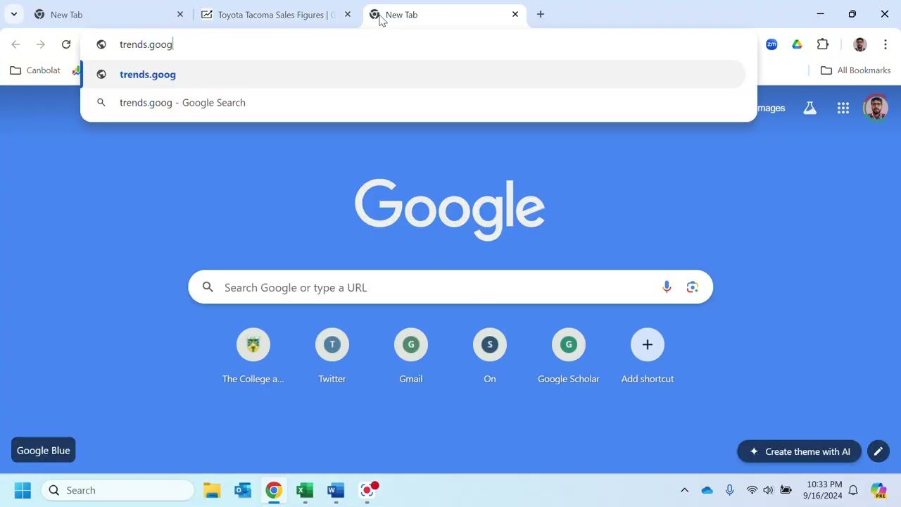Close the active New Tab
Viewport: 901px width, 507px height.
click(515, 14)
